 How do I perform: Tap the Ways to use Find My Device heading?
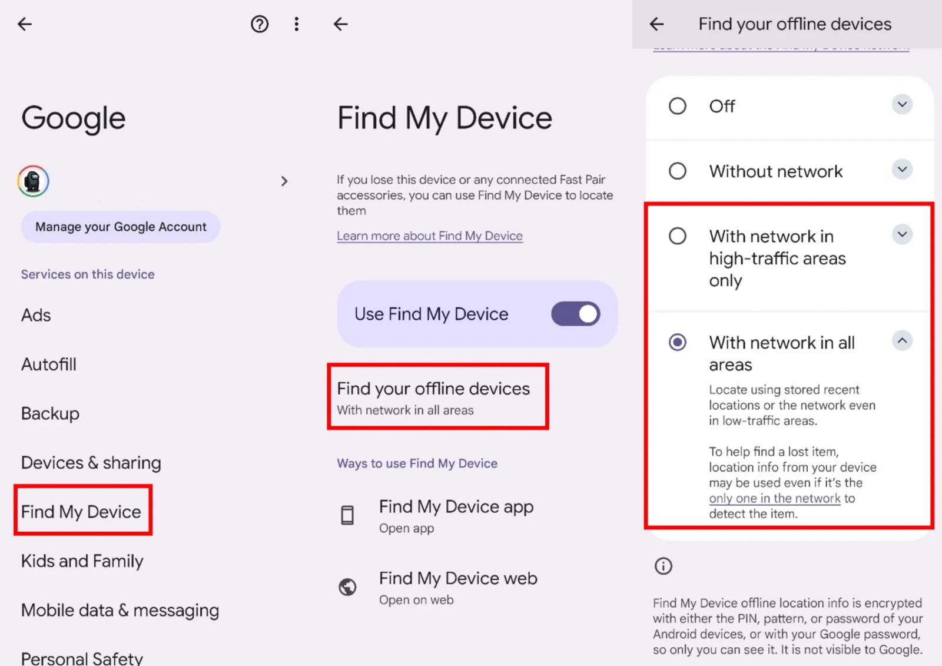tap(417, 463)
